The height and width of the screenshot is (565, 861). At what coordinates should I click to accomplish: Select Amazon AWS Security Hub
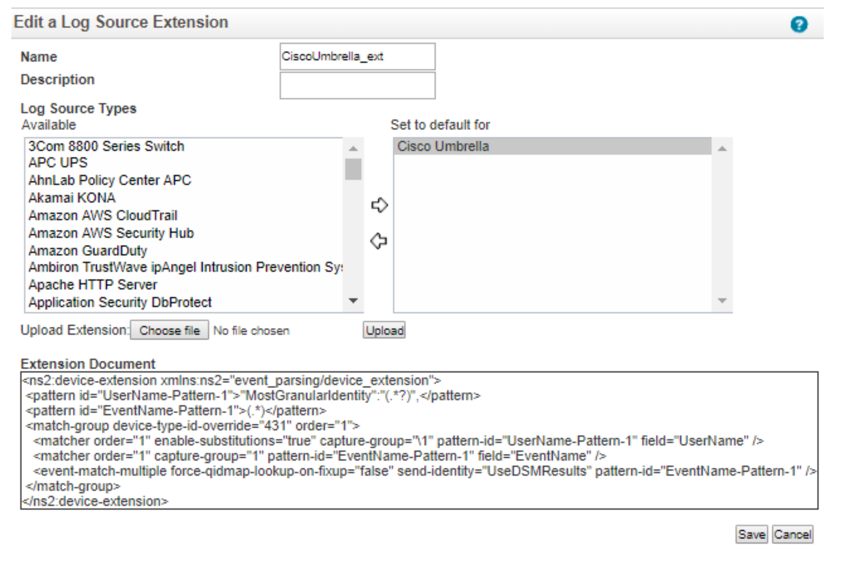tap(183, 233)
